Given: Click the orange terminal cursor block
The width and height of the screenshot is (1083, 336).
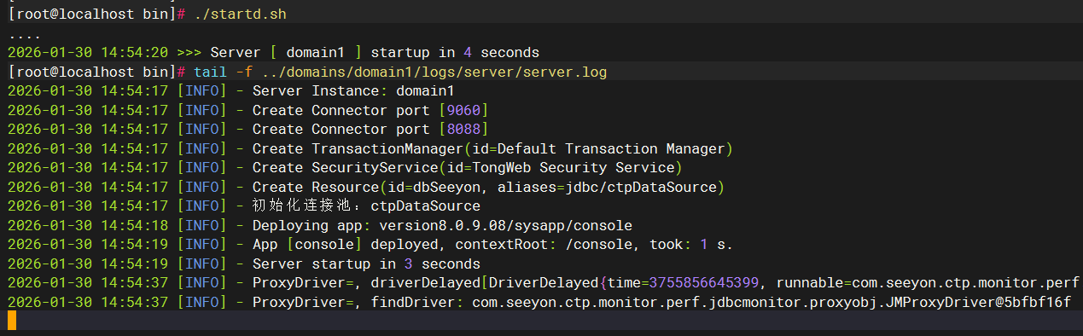Looking at the screenshot, I should tap(12, 321).
